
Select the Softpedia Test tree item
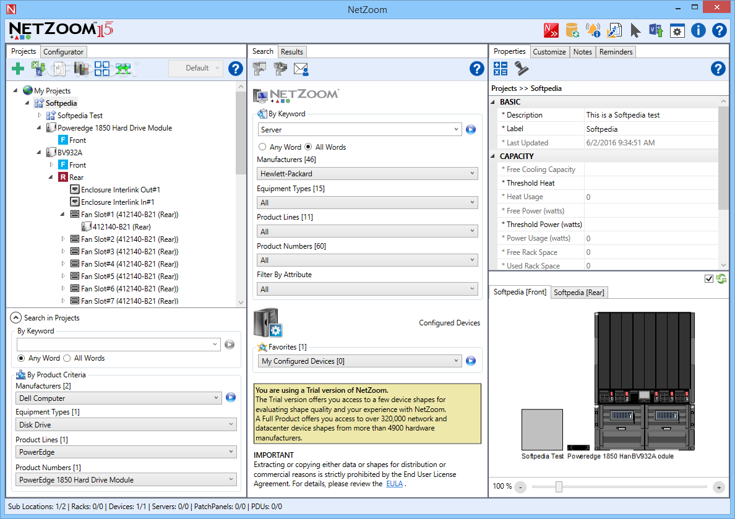pyautogui.click(x=80, y=115)
